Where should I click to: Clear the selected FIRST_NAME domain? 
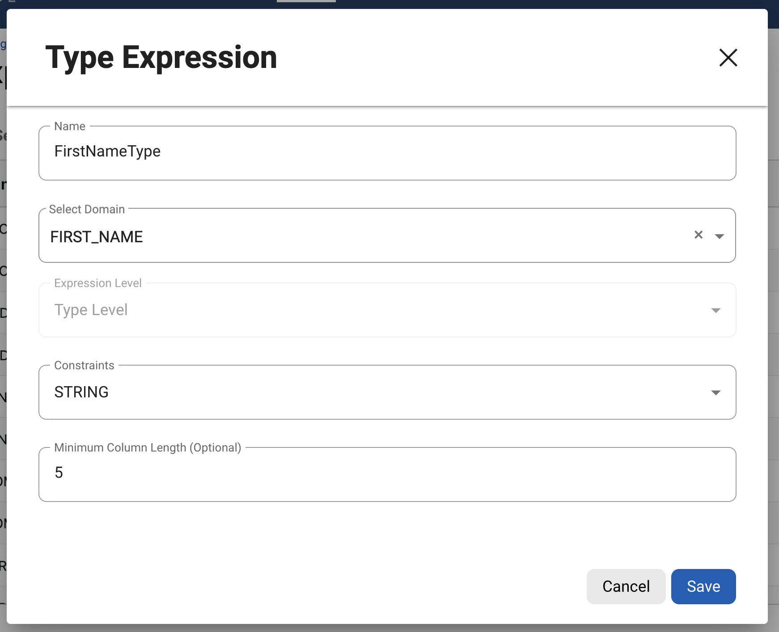(x=698, y=235)
